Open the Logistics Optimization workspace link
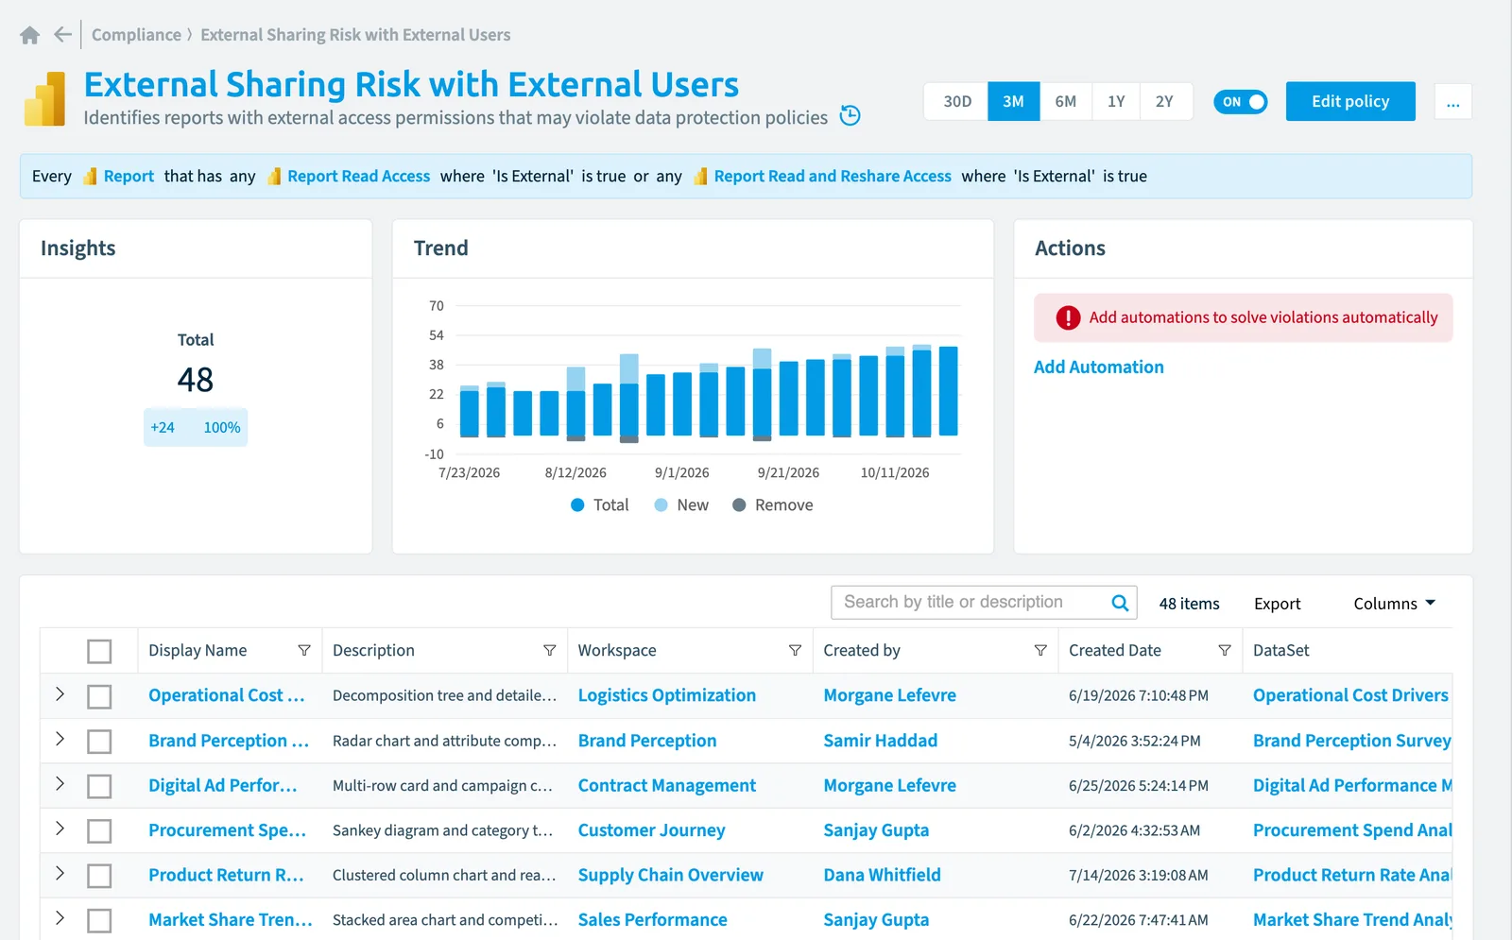This screenshot has width=1512, height=940. [x=666, y=695]
